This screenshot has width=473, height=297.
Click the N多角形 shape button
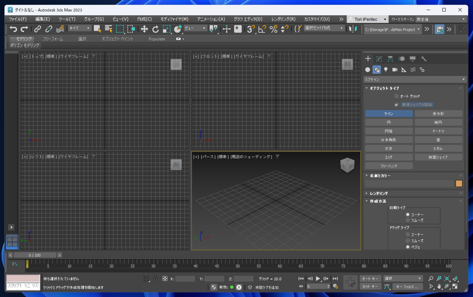[389, 140]
